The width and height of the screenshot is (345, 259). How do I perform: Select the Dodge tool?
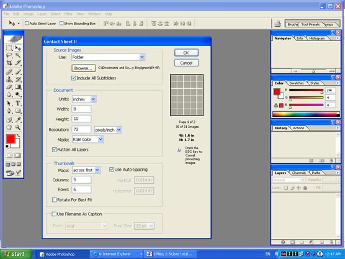pyautogui.click(x=18, y=94)
